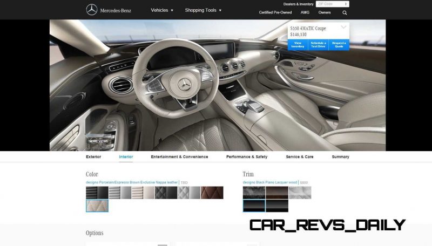Image resolution: width=432 pixels, height=246 pixels.
Task: Choose the black striped trim swatch
Action: (277, 206)
